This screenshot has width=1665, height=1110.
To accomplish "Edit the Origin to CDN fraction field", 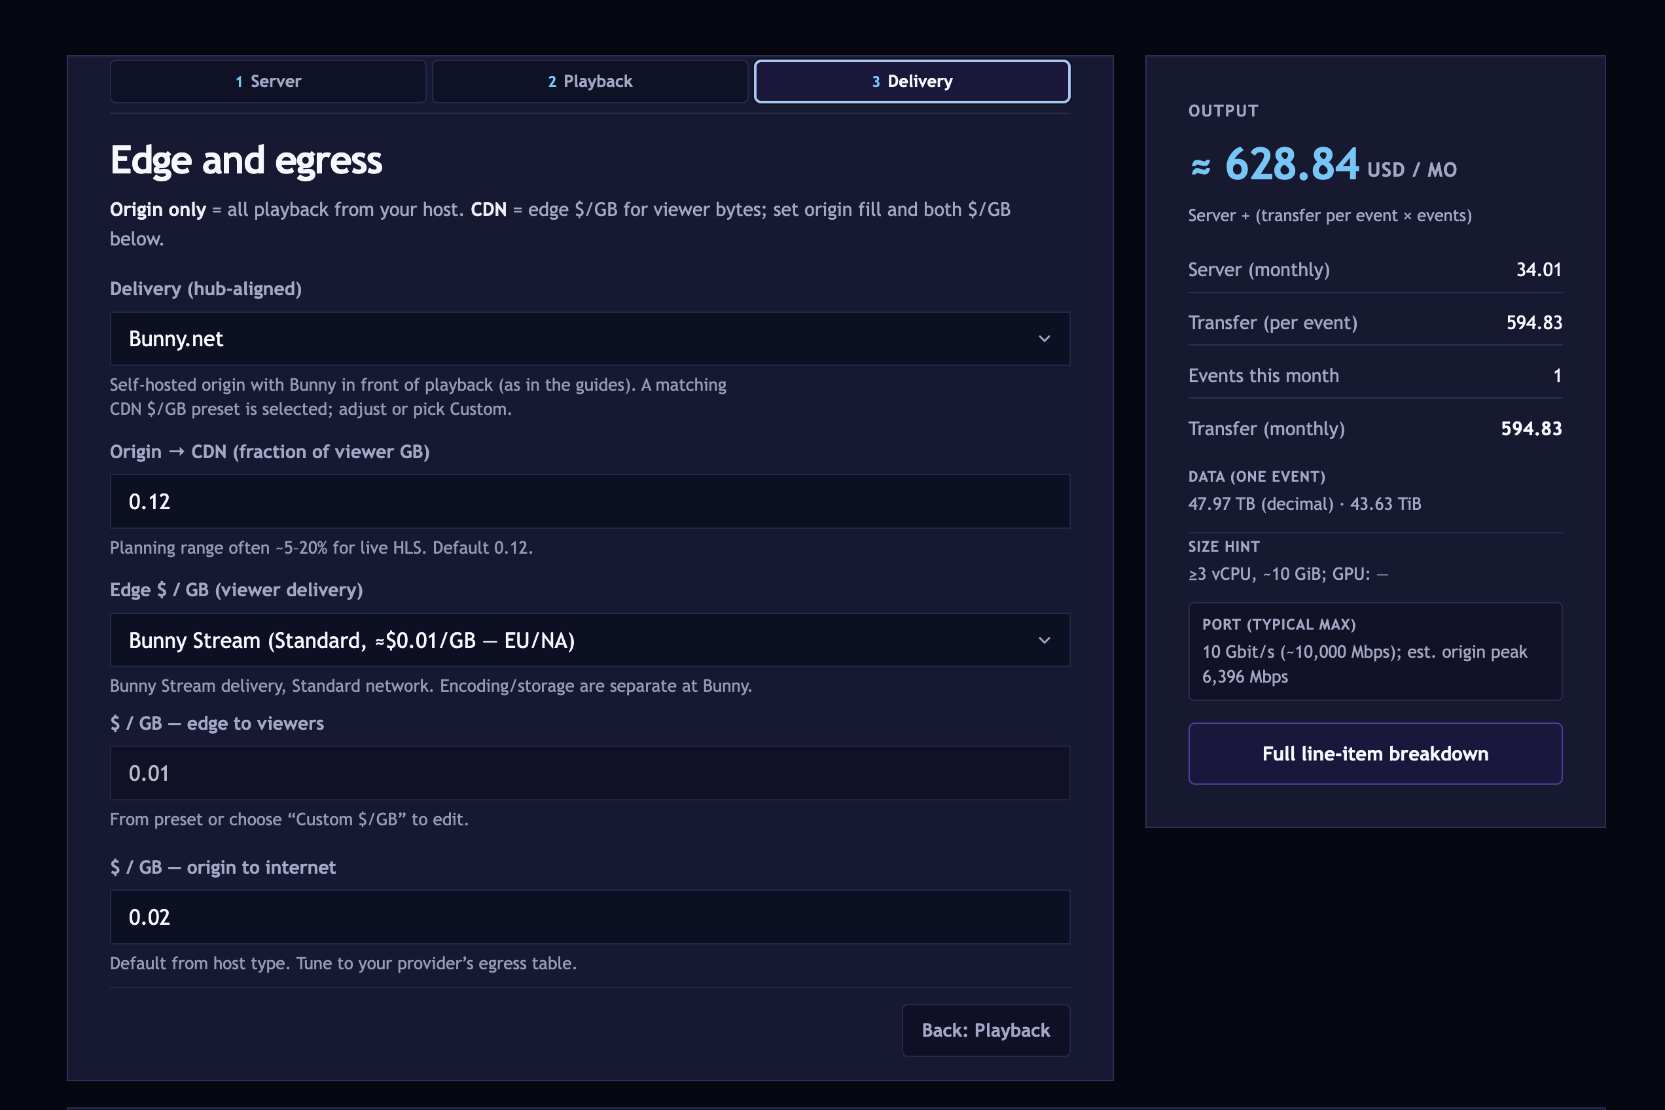I will pos(589,501).
